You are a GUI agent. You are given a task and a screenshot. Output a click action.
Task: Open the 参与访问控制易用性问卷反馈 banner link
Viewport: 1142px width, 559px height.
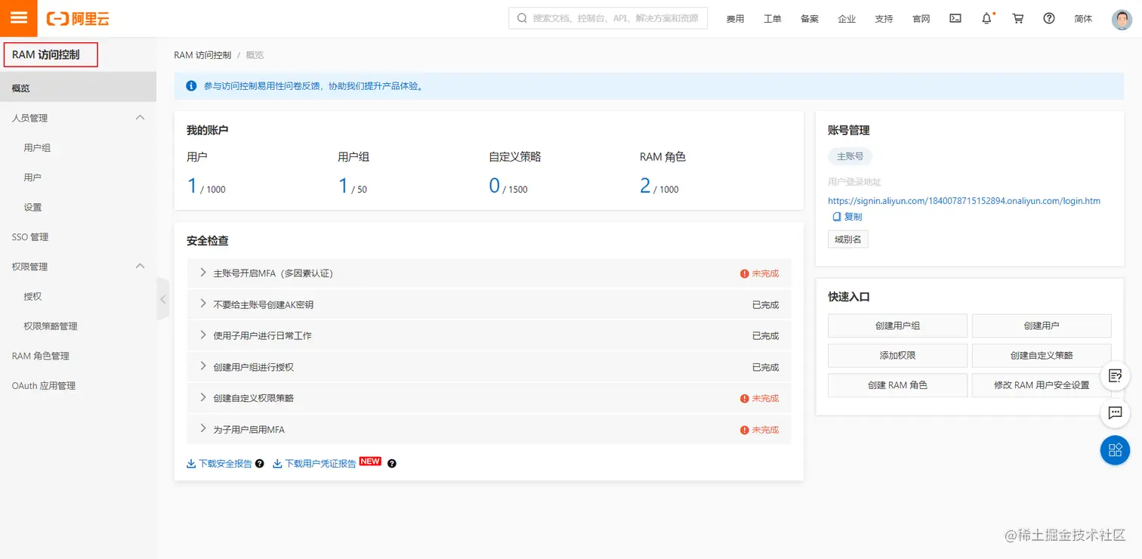coord(313,86)
